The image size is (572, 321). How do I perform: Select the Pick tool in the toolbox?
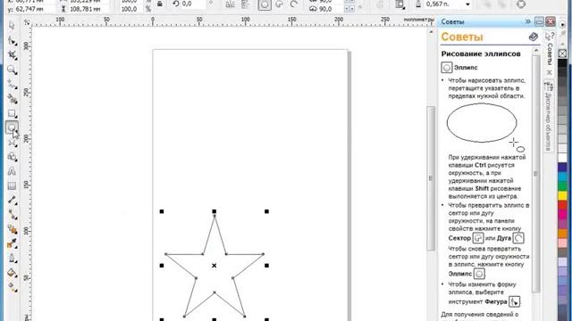12,26
